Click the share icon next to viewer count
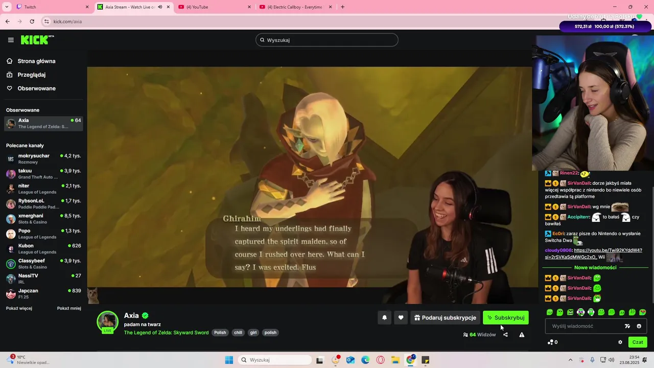Viewport: 654px width, 368px height. 505,335
